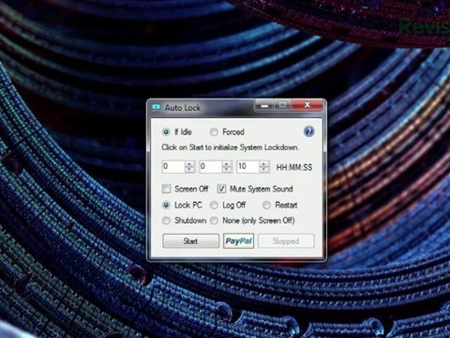Click the greyed Stopped status button
450x338 pixels.
286,241
